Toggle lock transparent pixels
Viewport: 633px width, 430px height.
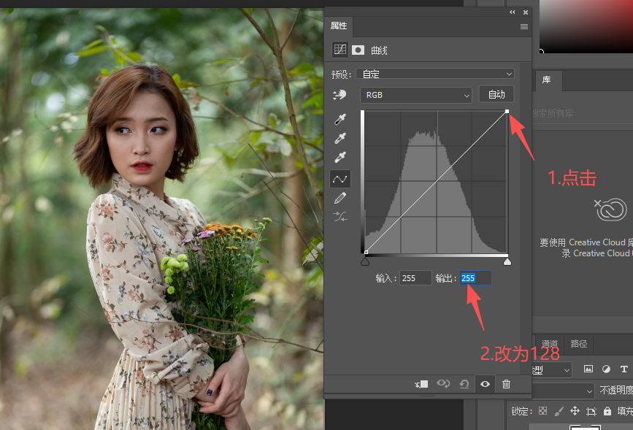click(x=543, y=411)
